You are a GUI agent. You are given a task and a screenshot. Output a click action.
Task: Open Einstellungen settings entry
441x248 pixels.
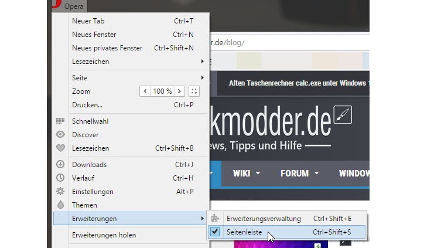click(131, 191)
